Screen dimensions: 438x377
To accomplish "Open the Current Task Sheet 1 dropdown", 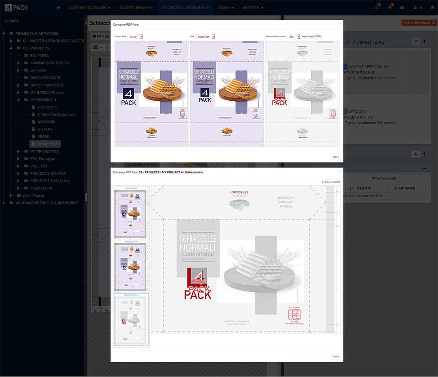I will click(x=135, y=37).
